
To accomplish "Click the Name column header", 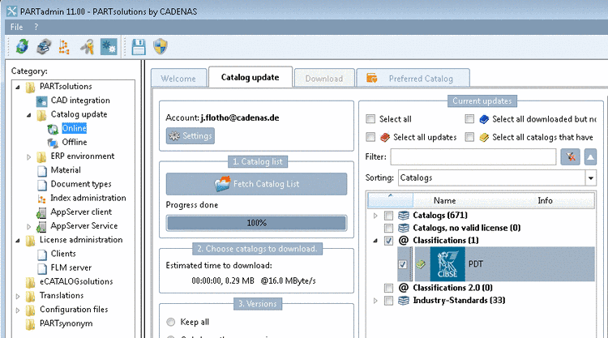I will point(444,200).
